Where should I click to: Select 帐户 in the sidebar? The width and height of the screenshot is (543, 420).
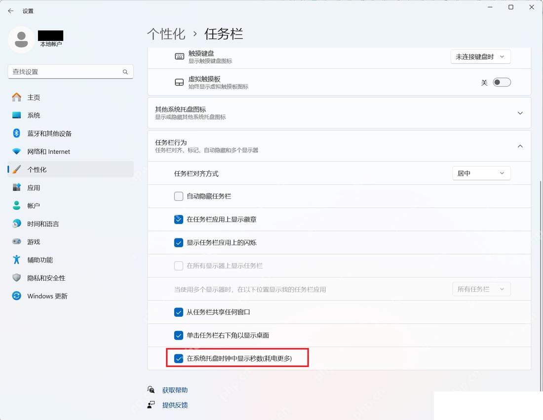(x=70, y=205)
